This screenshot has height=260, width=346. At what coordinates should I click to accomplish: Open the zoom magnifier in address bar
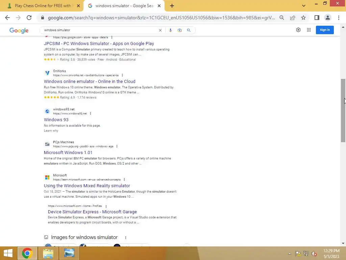pyautogui.click(x=281, y=18)
